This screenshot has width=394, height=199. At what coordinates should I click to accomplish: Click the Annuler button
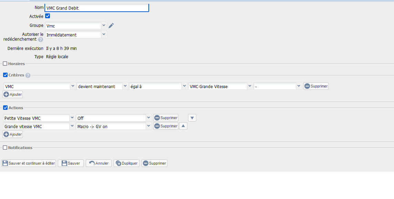(98, 163)
